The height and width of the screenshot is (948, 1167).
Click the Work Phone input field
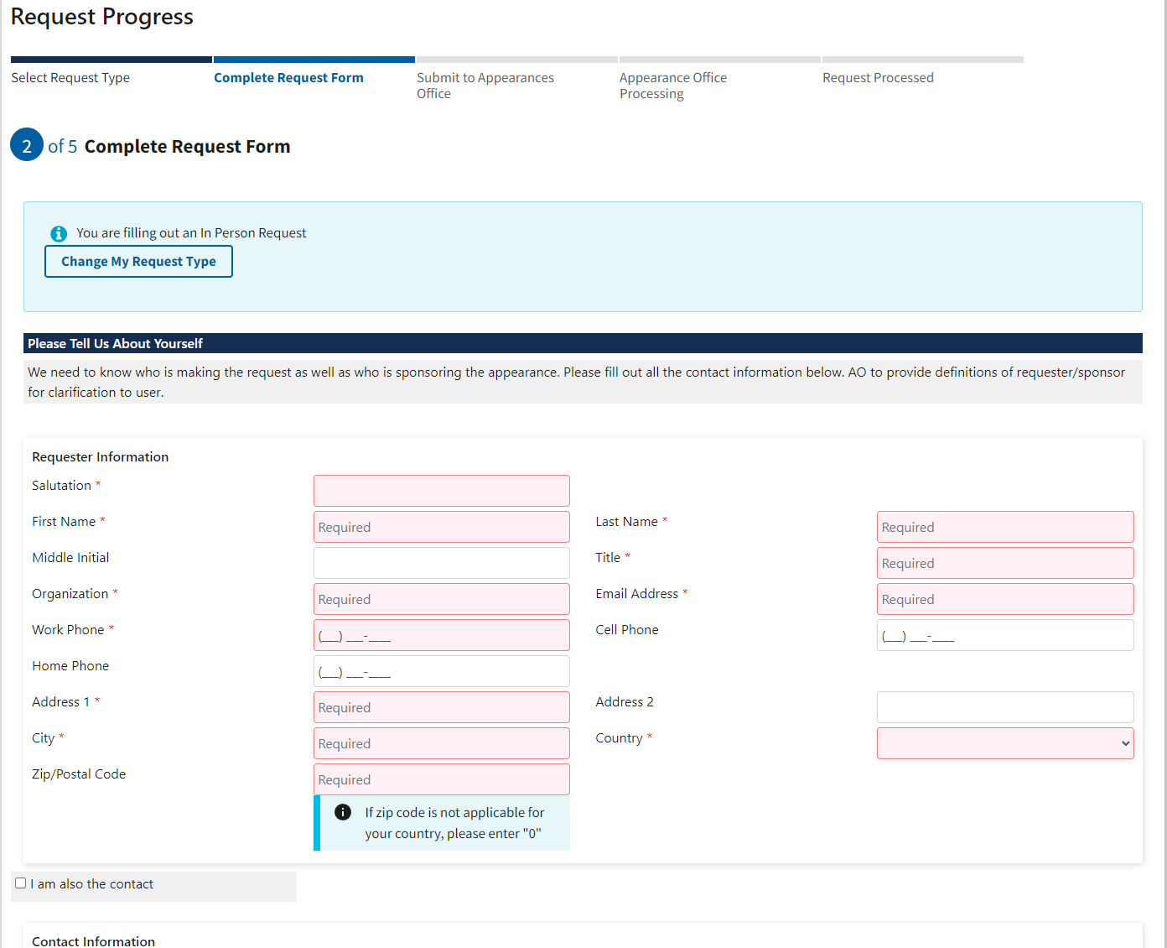[441, 635]
